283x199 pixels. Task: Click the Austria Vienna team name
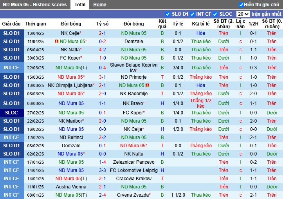tap(71, 187)
